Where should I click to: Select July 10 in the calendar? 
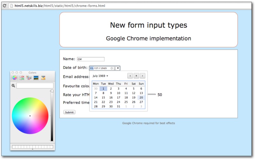118,93
